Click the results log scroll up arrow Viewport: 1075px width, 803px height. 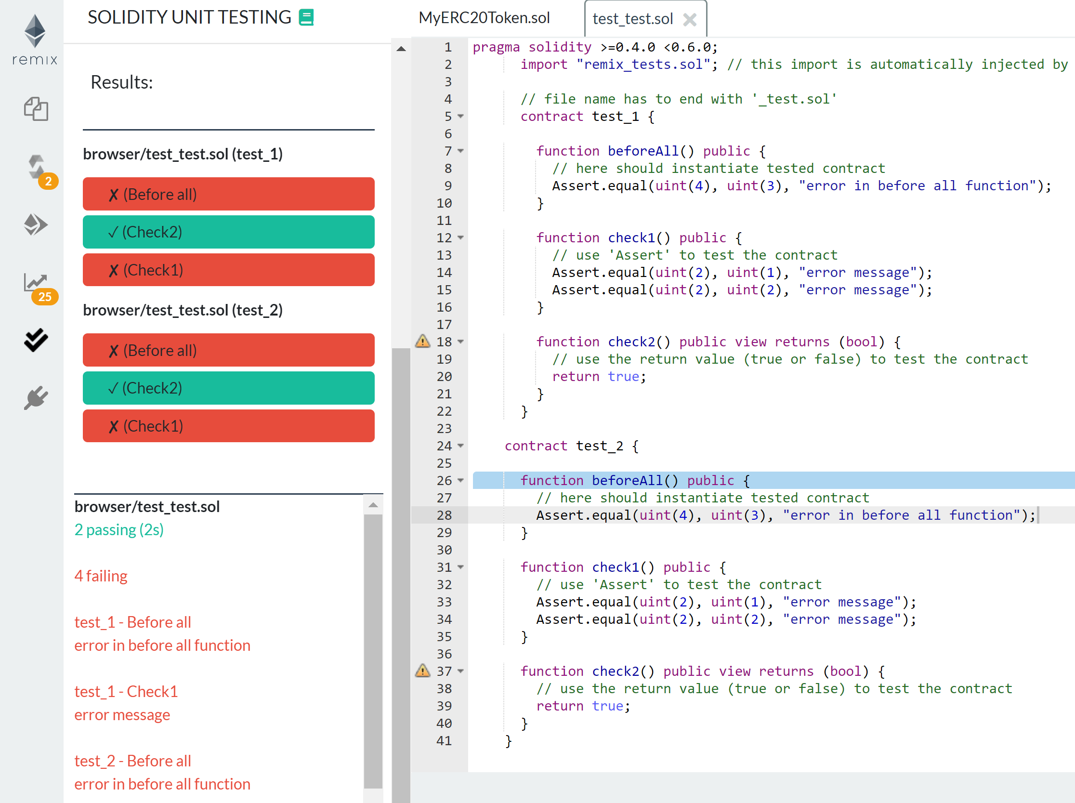point(373,505)
